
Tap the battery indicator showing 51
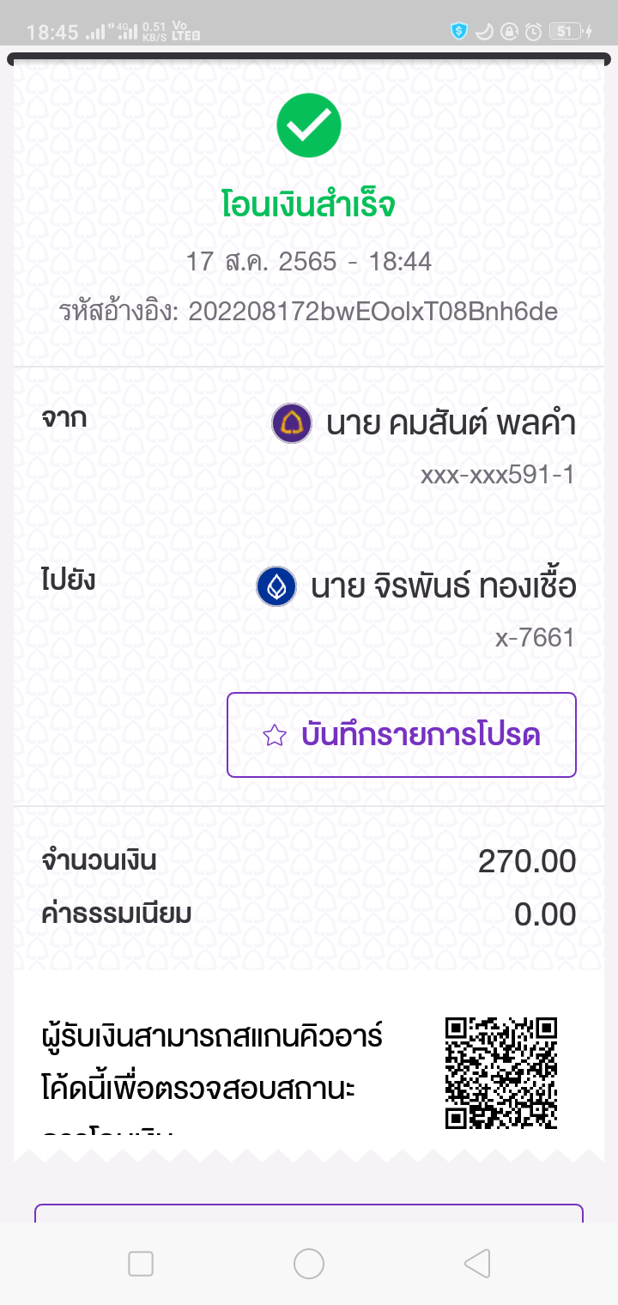[566, 32]
